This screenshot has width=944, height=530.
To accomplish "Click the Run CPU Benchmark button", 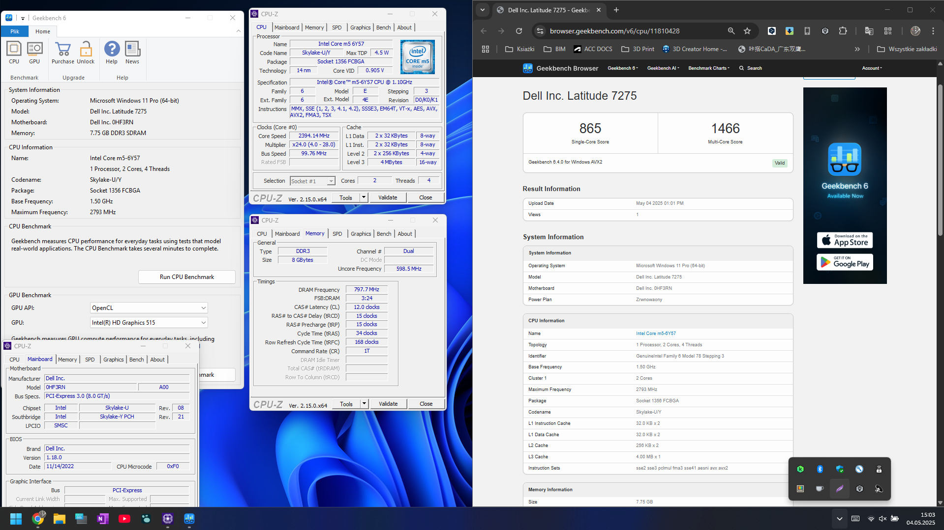I will click(x=187, y=277).
